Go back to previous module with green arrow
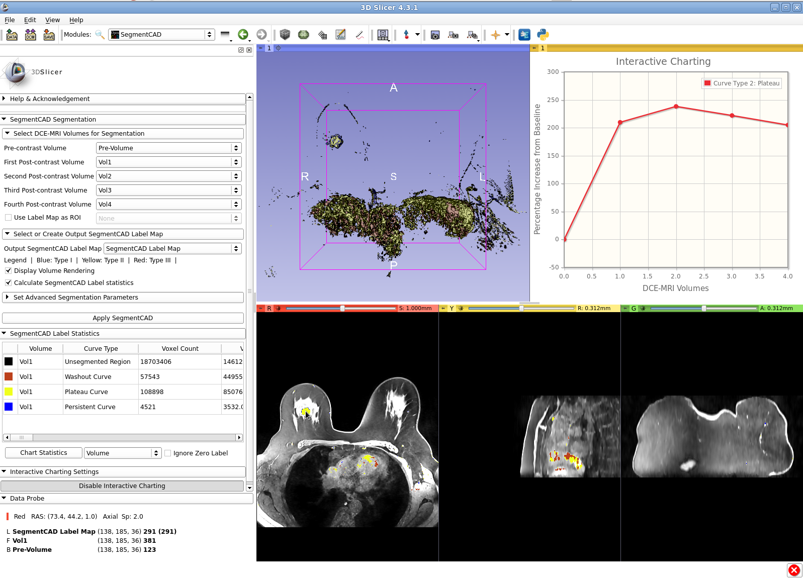 243,34
